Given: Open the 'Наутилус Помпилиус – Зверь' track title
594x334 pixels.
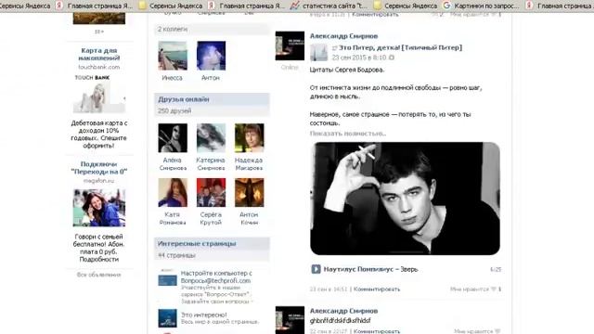Looking at the screenshot, I should 370,269.
